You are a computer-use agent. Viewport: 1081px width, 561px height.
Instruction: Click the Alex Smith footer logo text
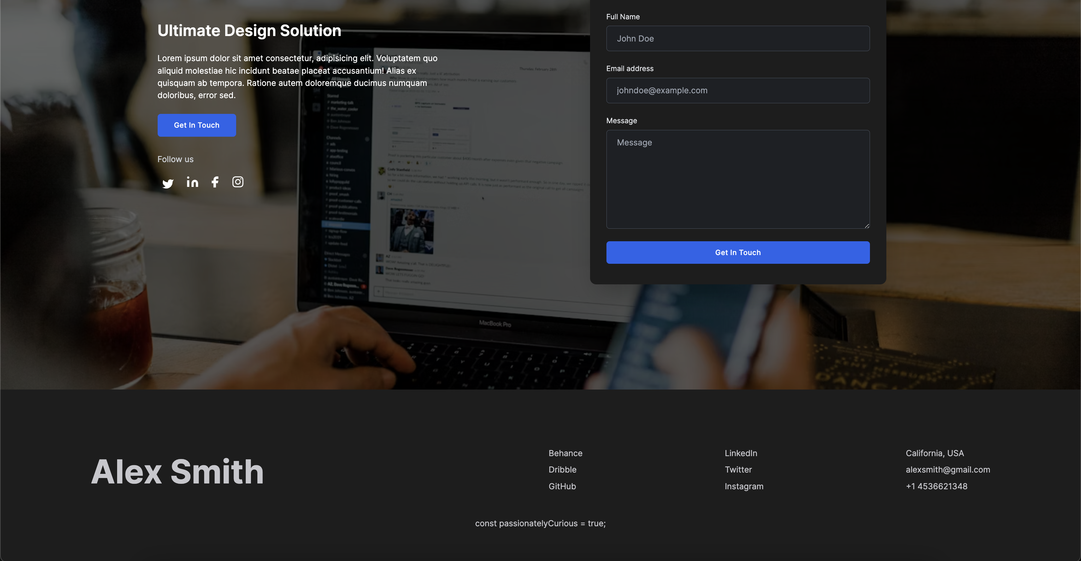tap(177, 472)
